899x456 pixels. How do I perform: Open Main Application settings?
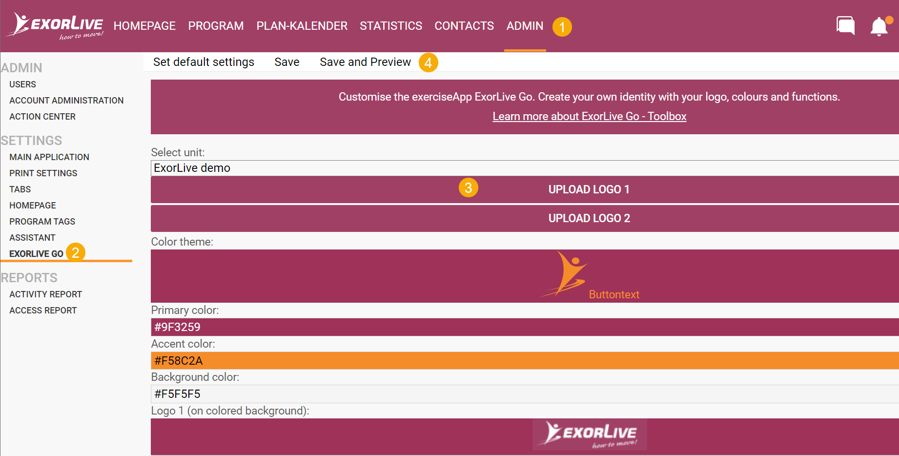coord(49,157)
